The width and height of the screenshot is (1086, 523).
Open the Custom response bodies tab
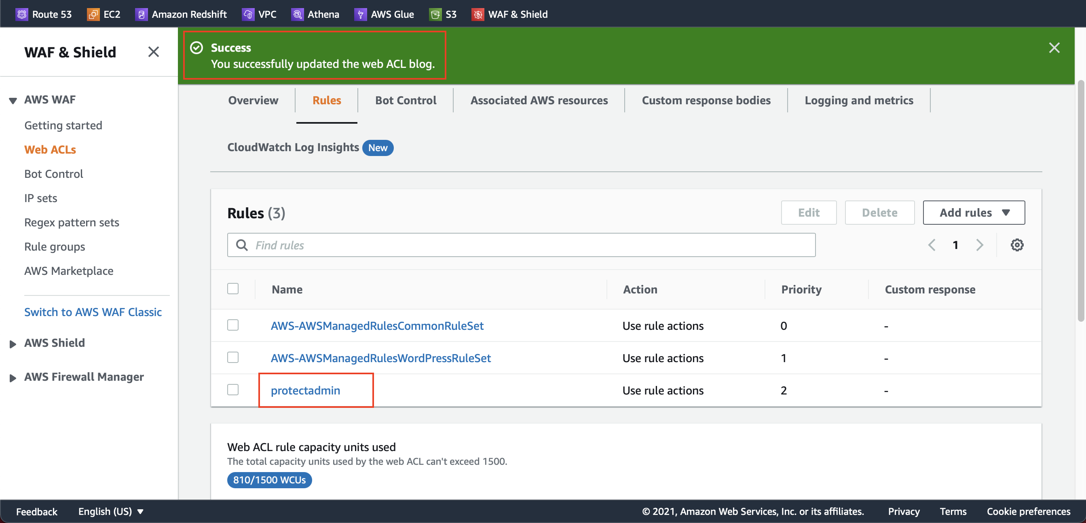coord(706,100)
